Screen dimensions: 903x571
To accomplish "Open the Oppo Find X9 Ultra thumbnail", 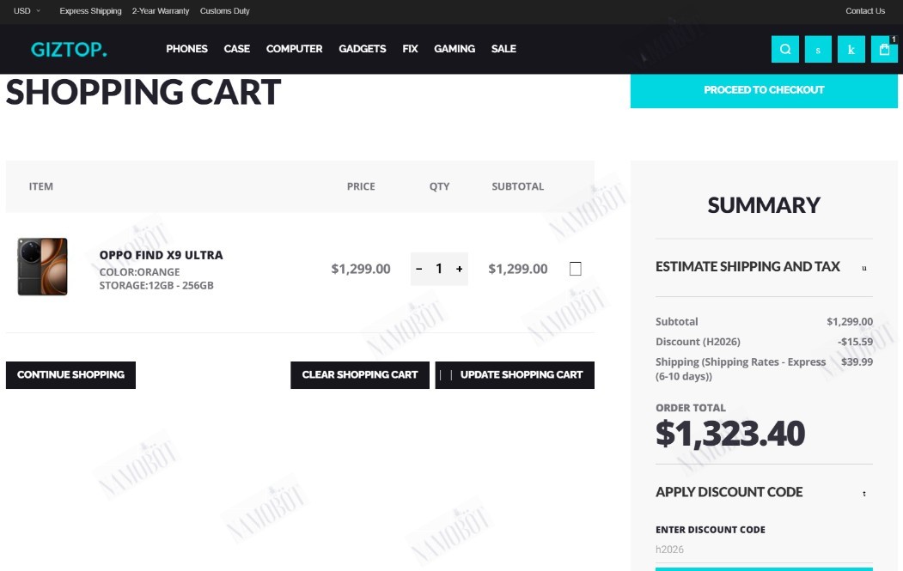I will [43, 266].
